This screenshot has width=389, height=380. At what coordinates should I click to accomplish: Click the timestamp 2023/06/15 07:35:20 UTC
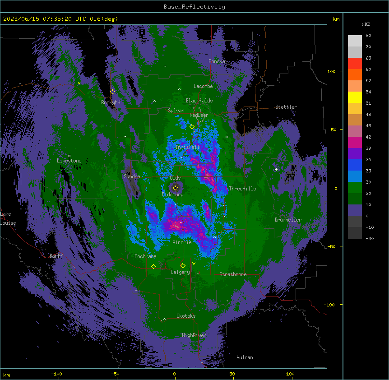coord(45,19)
